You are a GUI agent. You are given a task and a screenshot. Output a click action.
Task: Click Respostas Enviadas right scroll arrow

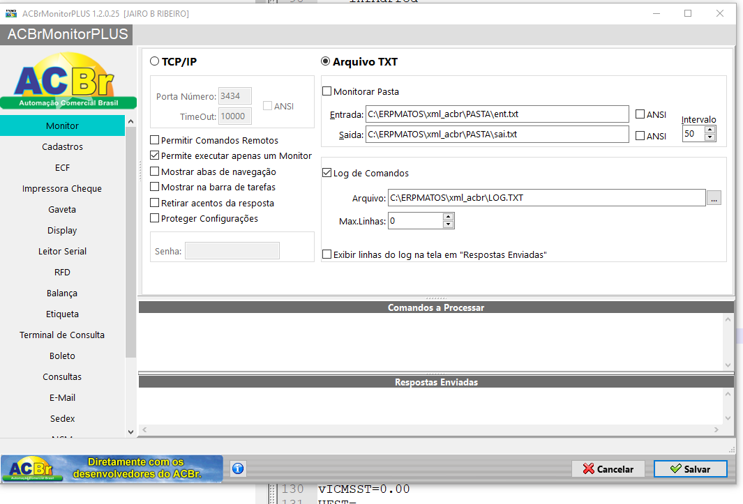716,429
